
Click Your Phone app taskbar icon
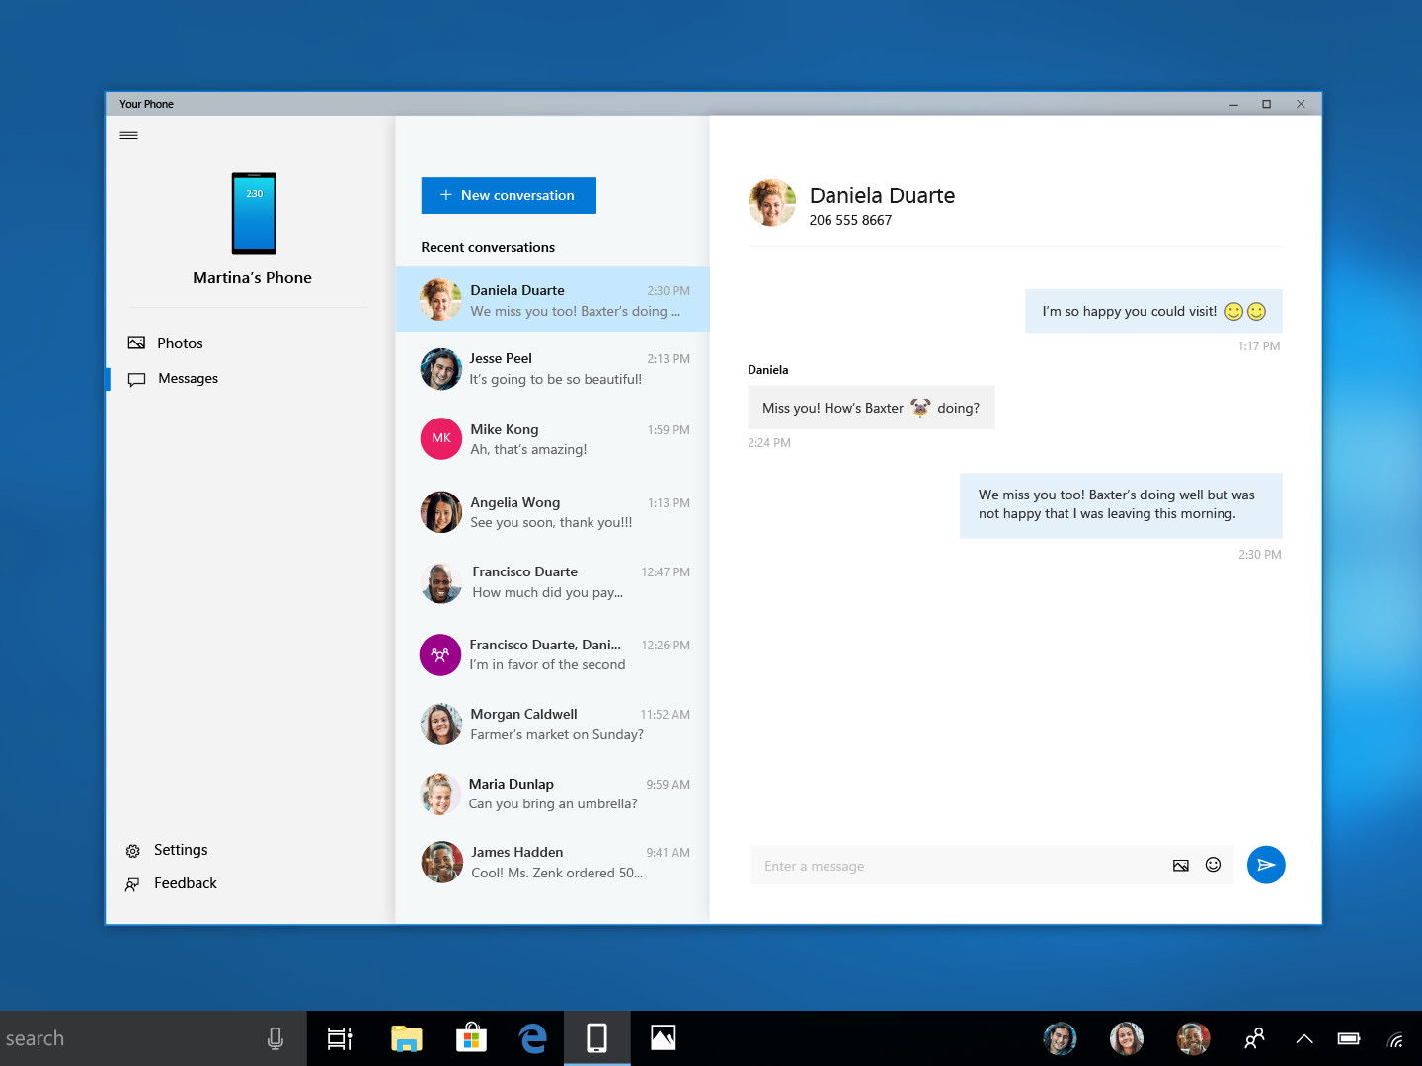click(597, 1038)
